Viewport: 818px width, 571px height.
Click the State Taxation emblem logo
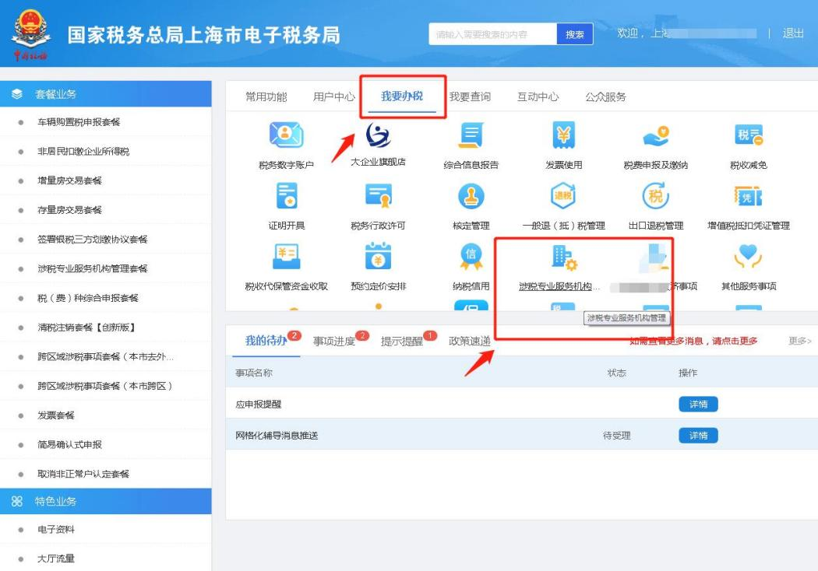31,34
